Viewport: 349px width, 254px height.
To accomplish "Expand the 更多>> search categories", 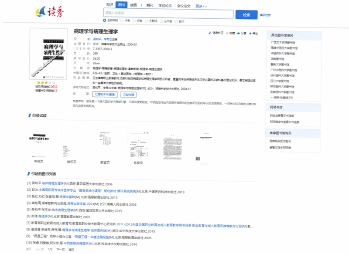I will (x=201, y=7).
